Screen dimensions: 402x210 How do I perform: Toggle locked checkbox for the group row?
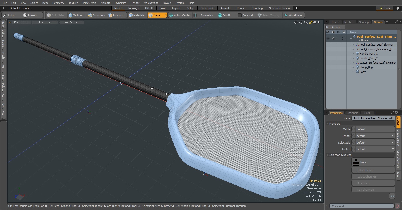click(x=344, y=38)
